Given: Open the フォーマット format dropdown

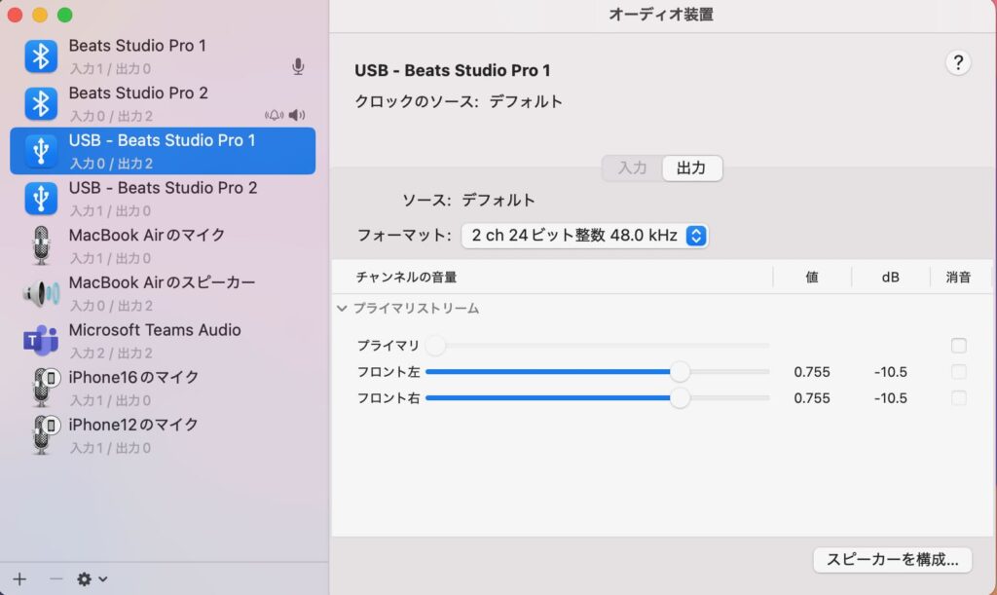Looking at the screenshot, I should 584,236.
